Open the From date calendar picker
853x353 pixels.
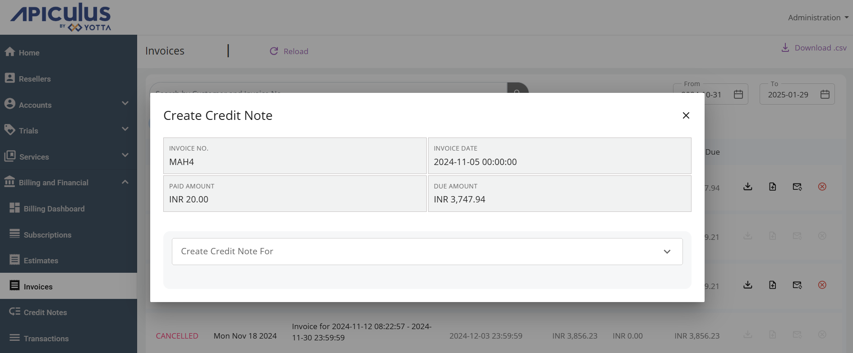pyautogui.click(x=738, y=94)
